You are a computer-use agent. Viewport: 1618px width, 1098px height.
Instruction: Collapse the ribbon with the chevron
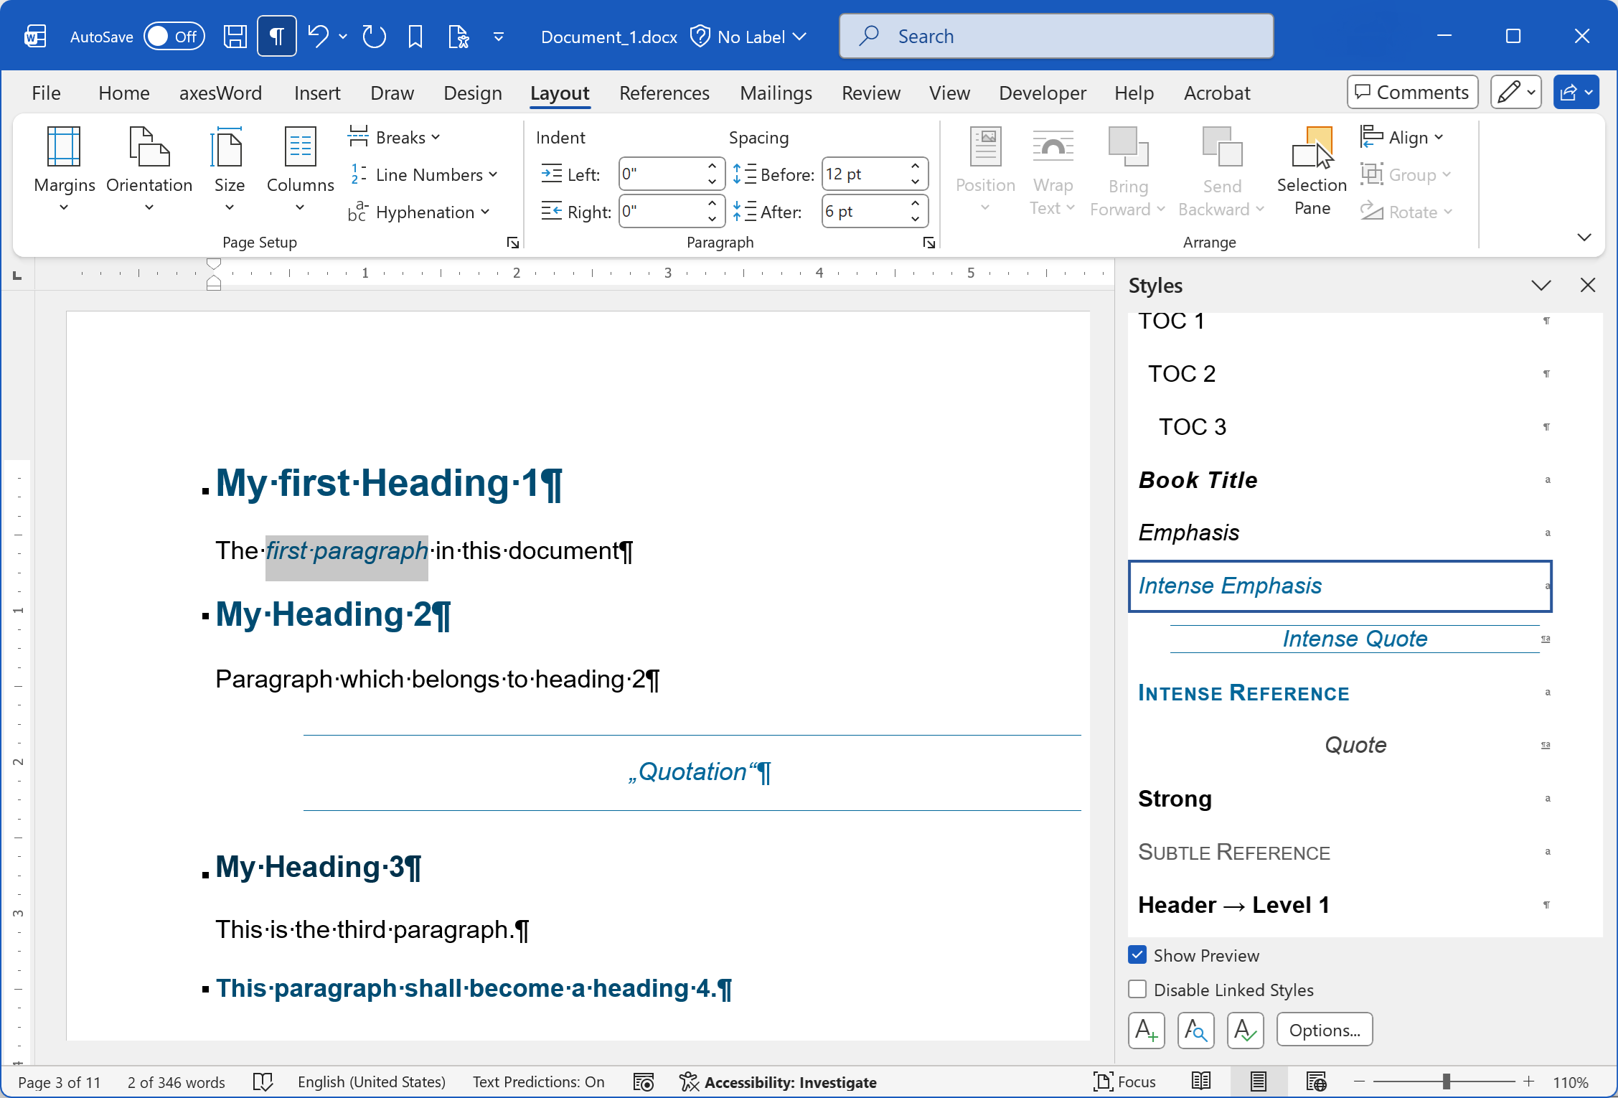(x=1584, y=237)
